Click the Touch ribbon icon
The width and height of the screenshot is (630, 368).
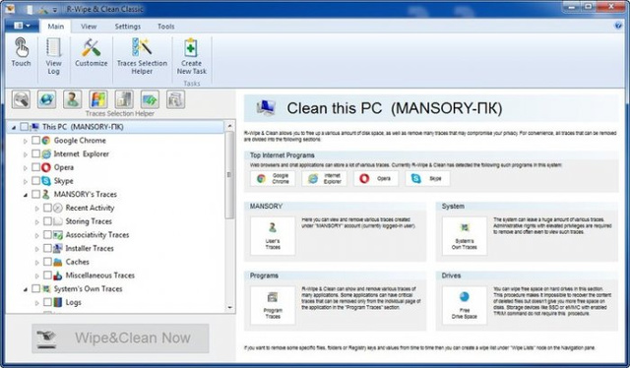pyautogui.click(x=21, y=52)
